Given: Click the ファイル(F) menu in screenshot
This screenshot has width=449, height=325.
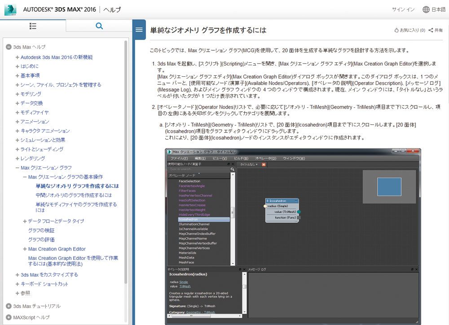Looking at the screenshot, I should pos(179,158).
